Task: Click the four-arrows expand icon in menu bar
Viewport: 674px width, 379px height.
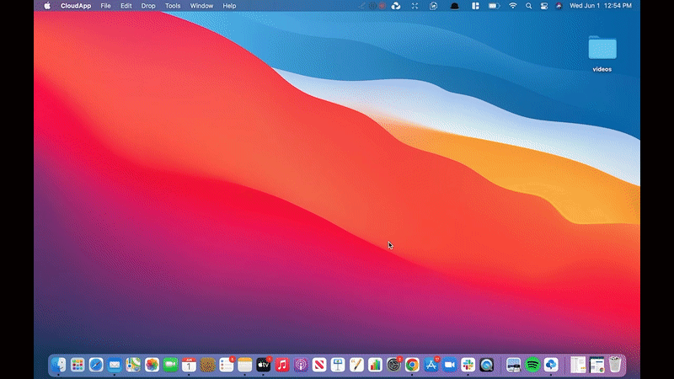Action: click(415, 6)
